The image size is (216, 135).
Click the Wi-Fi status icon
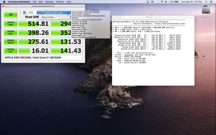[x=162, y=2]
